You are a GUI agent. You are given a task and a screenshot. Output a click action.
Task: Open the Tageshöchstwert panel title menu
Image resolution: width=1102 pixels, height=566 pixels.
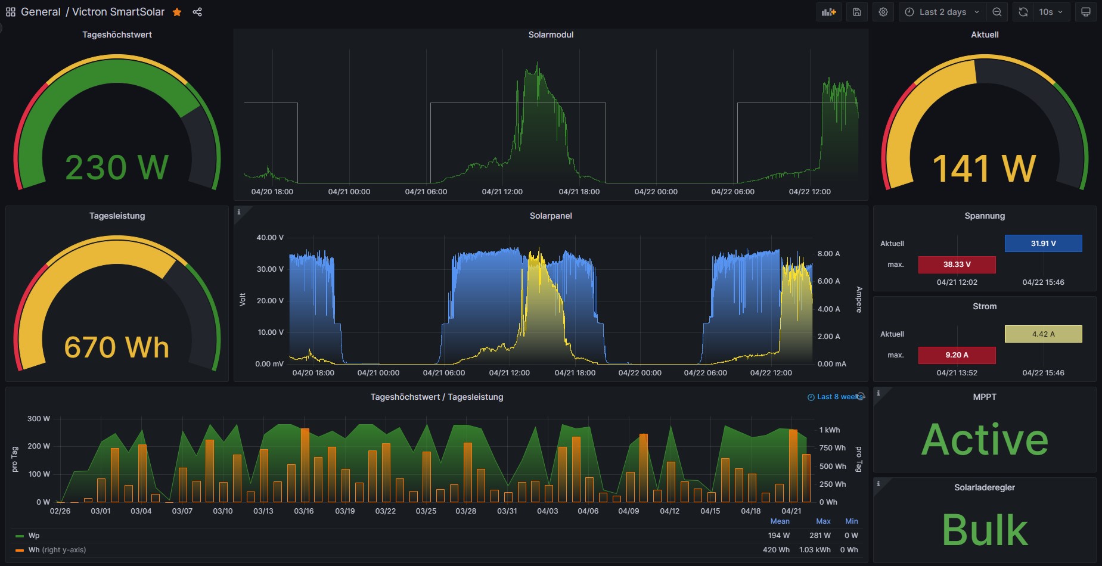[x=117, y=35]
